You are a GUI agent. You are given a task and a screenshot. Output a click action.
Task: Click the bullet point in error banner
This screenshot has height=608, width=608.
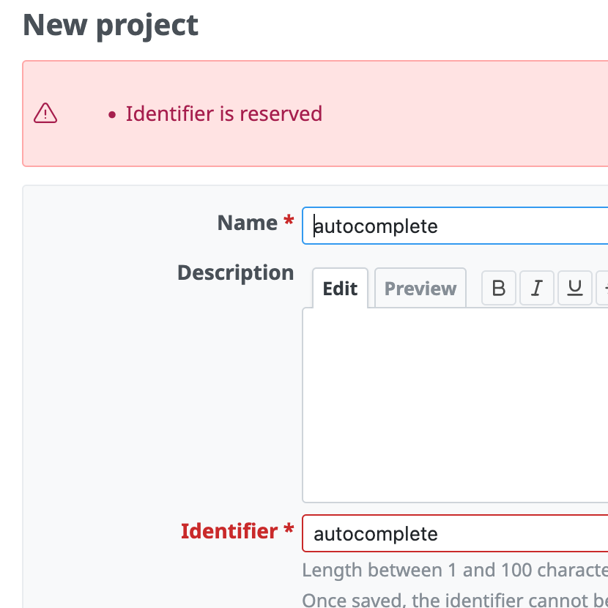[x=112, y=115]
